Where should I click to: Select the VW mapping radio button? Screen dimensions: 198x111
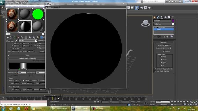tap(16, 48)
